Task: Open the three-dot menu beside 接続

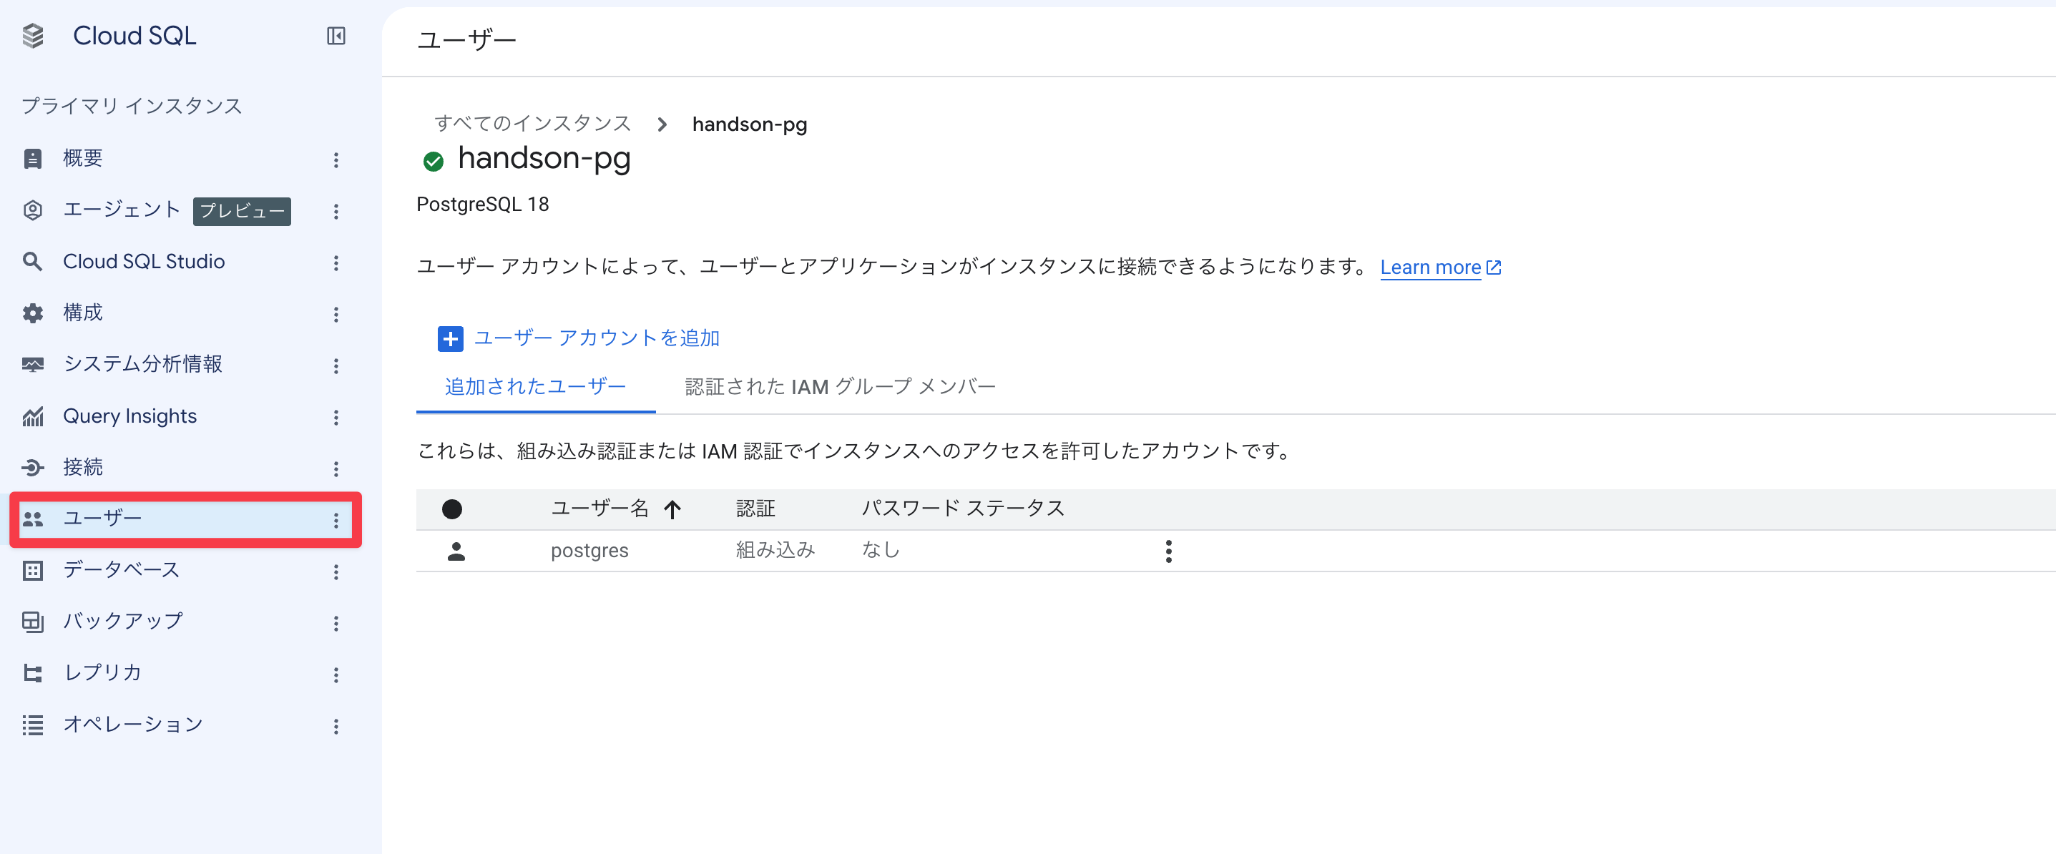Action: (x=336, y=468)
